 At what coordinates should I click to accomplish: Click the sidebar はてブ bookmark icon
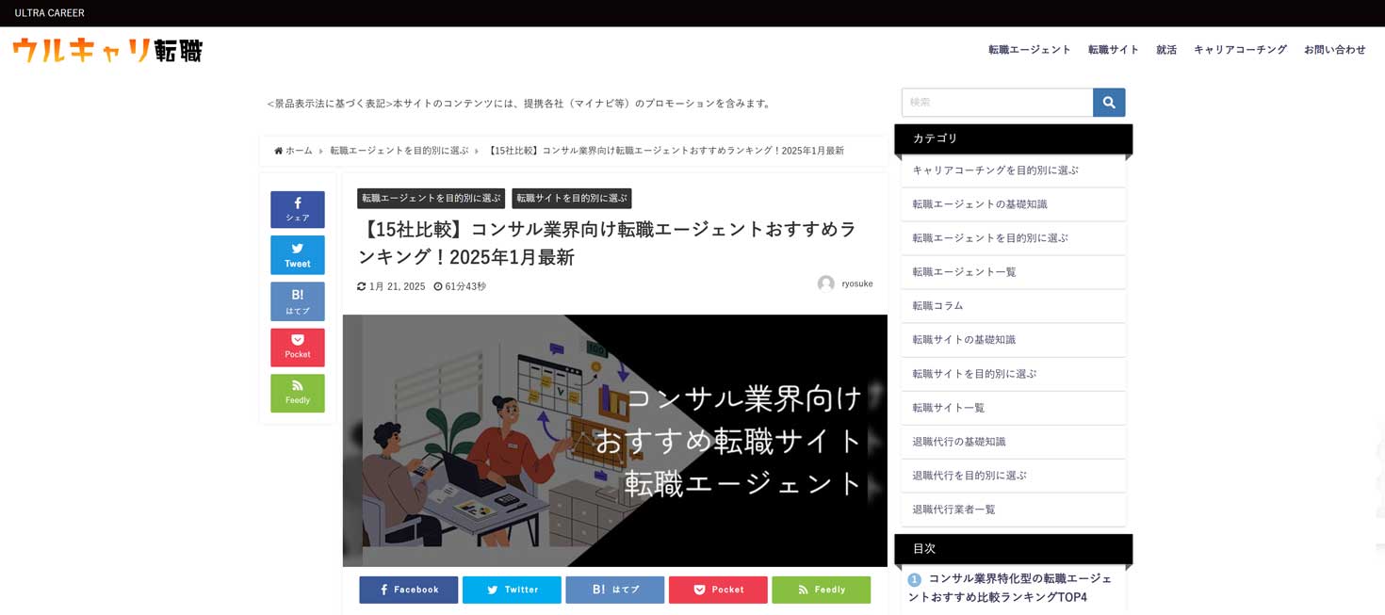[x=297, y=301]
